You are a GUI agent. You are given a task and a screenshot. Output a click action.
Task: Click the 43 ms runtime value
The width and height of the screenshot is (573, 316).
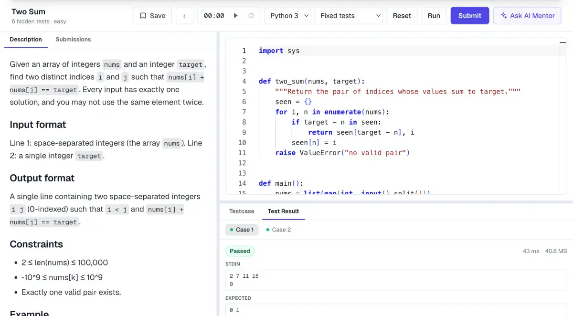click(531, 251)
